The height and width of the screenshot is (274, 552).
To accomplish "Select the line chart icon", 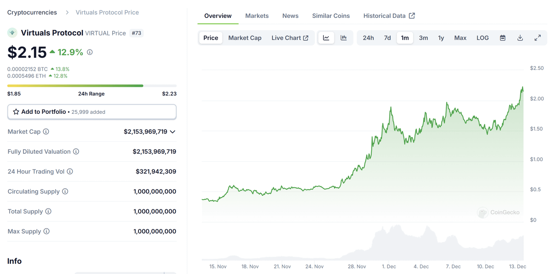I will (327, 38).
